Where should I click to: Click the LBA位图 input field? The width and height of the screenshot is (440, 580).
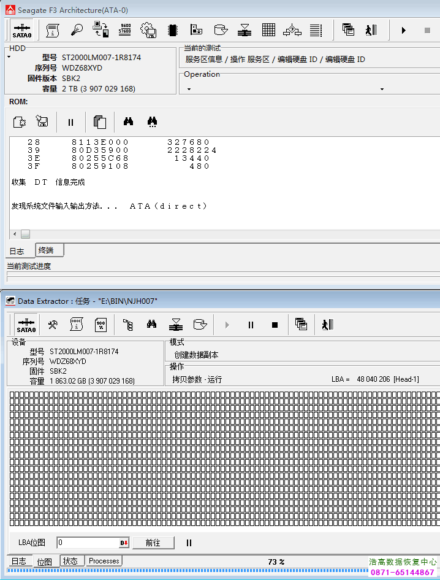88,543
